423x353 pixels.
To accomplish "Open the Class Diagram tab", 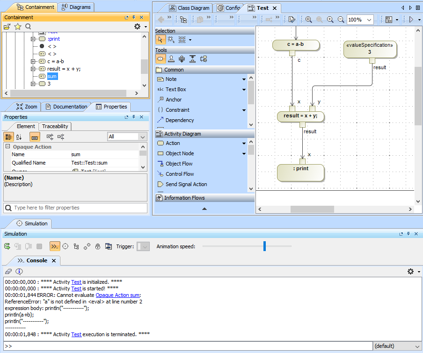I will 190,8.
